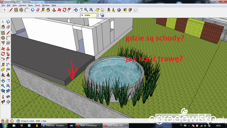This screenshot has width=227, height=128.
Task: Click the geo-location status icon at bottom left
Action: [2, 121]
